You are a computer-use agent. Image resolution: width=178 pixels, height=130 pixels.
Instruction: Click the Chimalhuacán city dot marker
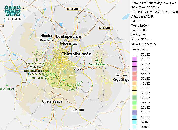(x=76, y=56)
